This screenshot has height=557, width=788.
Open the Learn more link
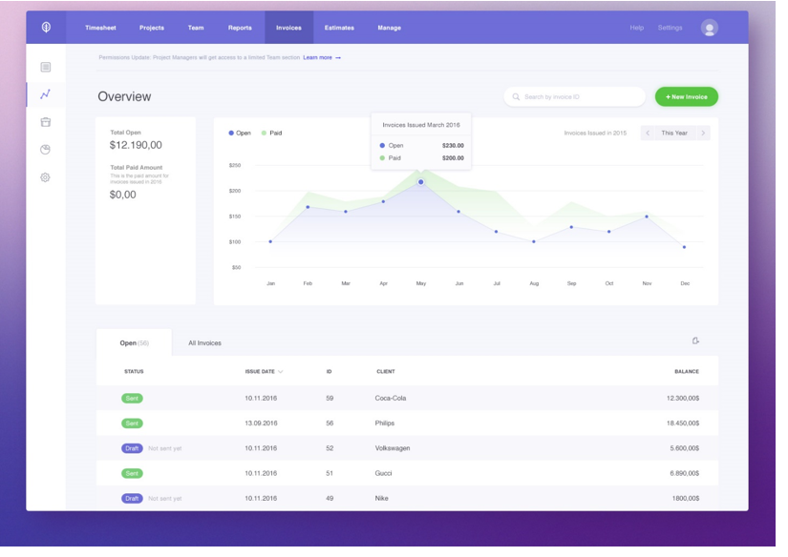tap(318, 59)
